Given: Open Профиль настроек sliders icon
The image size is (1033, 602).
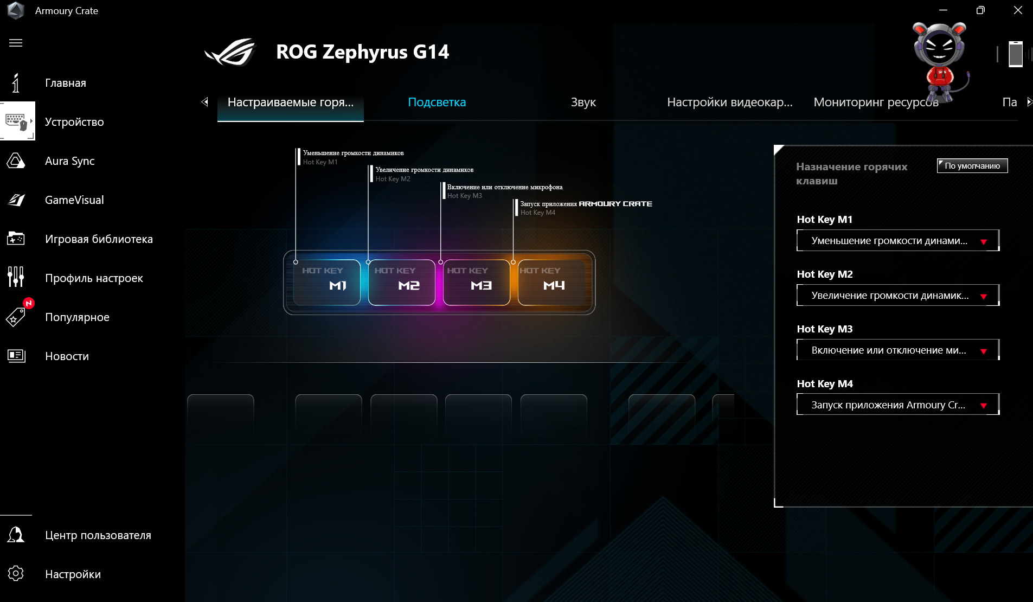Looking at the screenshot, I should (x=16, y=277).
